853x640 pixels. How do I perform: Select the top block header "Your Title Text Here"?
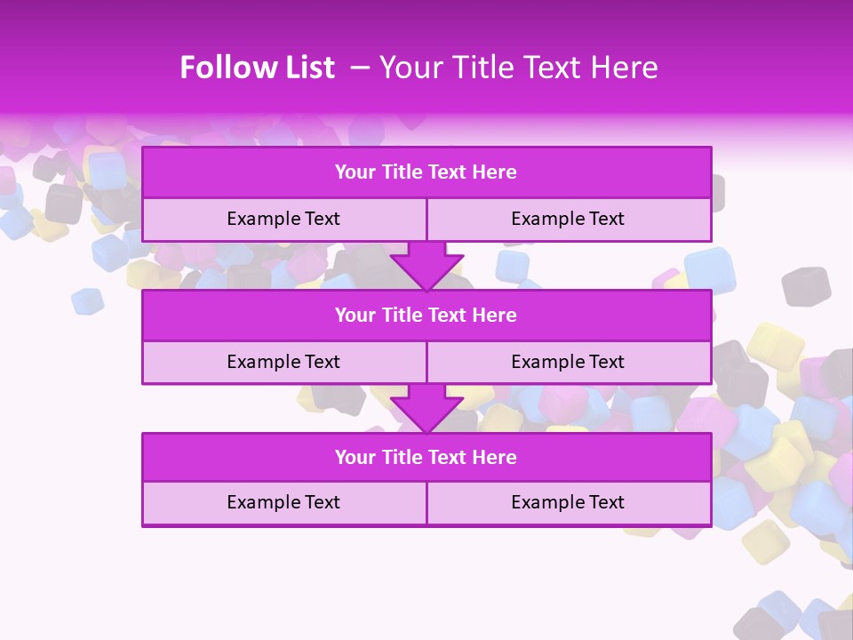[x=426, y=172]
